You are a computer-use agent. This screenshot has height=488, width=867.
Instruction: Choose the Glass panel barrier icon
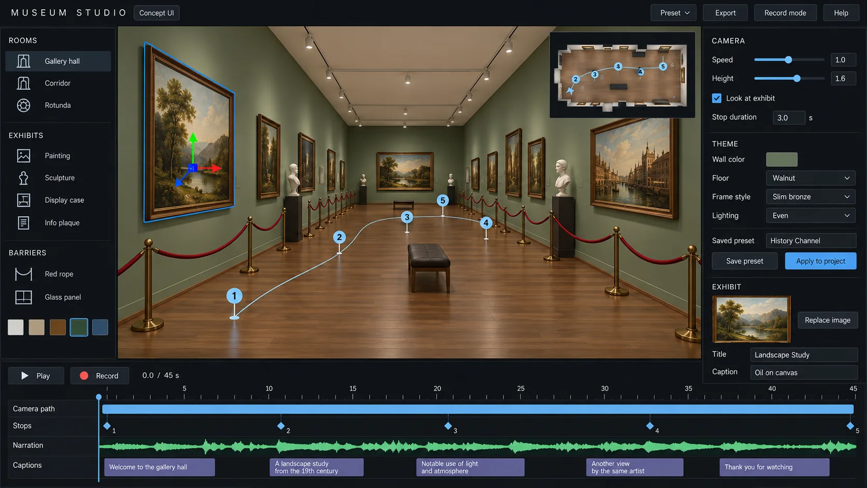(23, 297)
